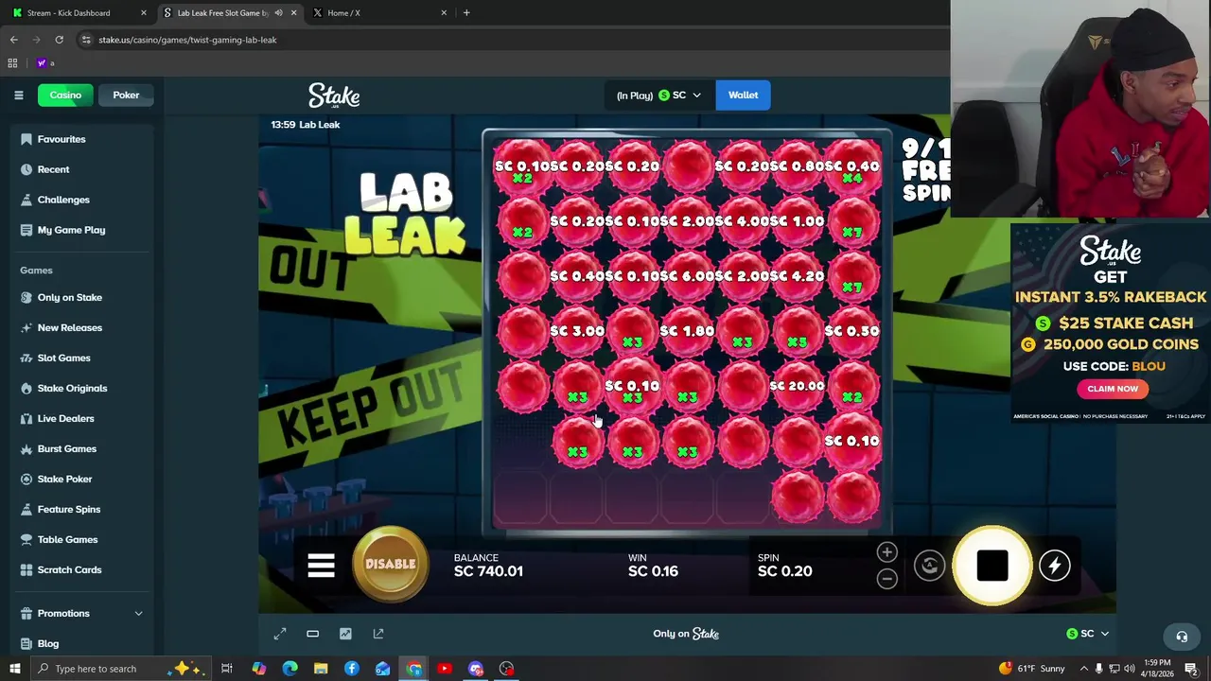Click the purple bookmark icon

click(x=41, y=62)
